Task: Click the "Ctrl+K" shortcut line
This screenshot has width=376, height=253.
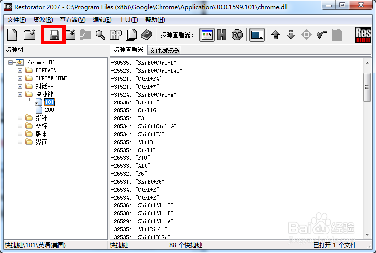Action: pyautogui.click(x=135, y=190)
